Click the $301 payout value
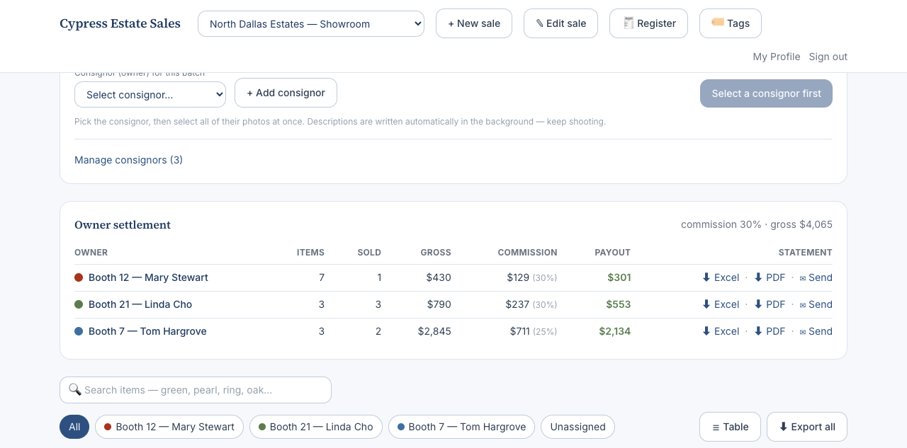This screenshot has width=907, height=448. coord(619,277)
